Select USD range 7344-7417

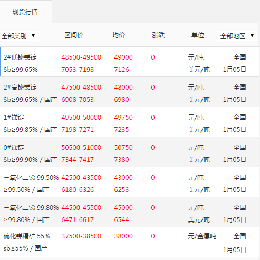[78, 160]
